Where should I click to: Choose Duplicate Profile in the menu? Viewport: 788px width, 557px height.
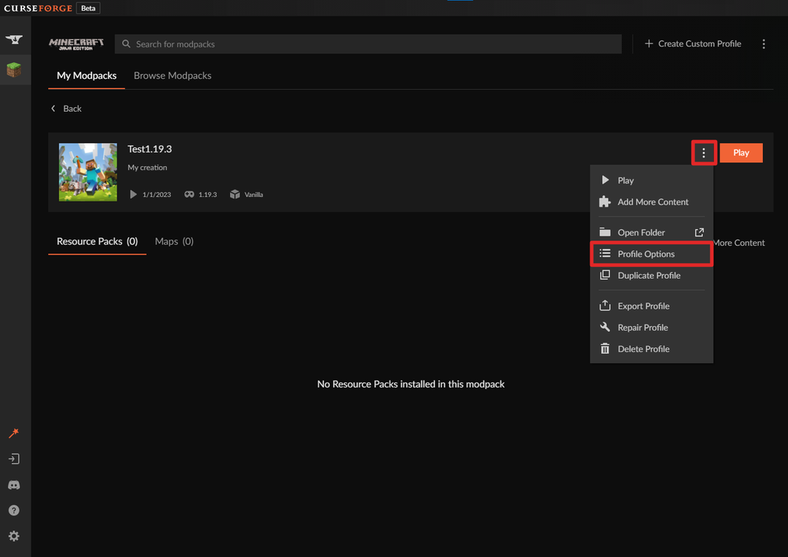(x=649, y=276)
